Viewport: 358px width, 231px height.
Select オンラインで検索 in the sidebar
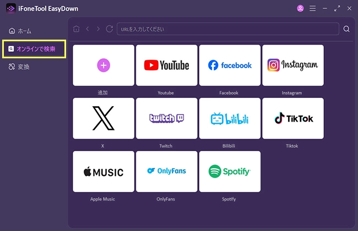34,49
